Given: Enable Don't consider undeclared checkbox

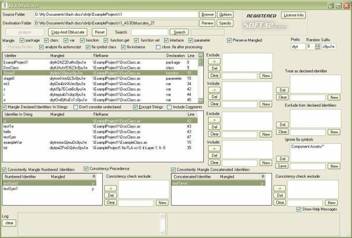Looking at the screenshot, I should (76, 107).
